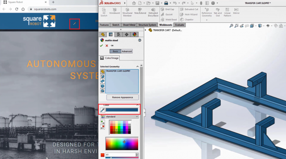The height and width of the screenshot is (159, 286).
Task: Open the New document dropdown arrow
Action: [144, 3]
